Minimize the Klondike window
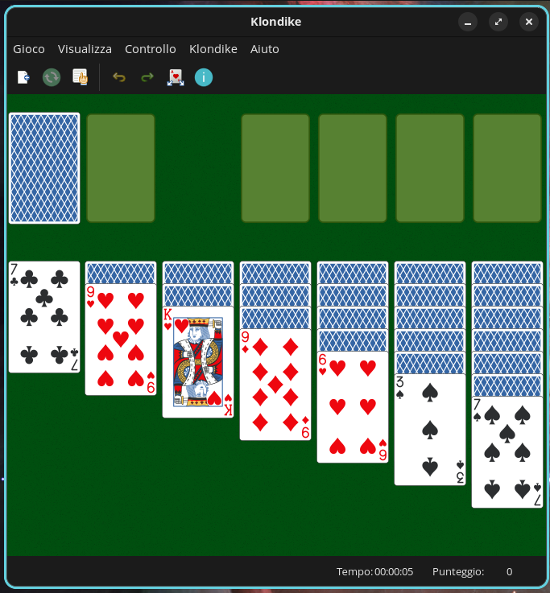The image size is (550, 593). [x=468, y=22]
